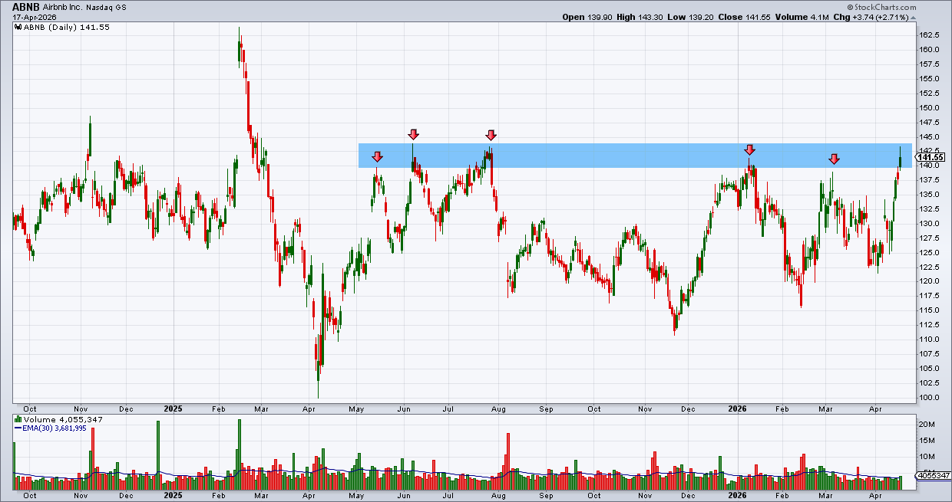This screenshot has height=502, width=952.
Task: Click the 20M volume axis label
Action: (x=927, y=425)
